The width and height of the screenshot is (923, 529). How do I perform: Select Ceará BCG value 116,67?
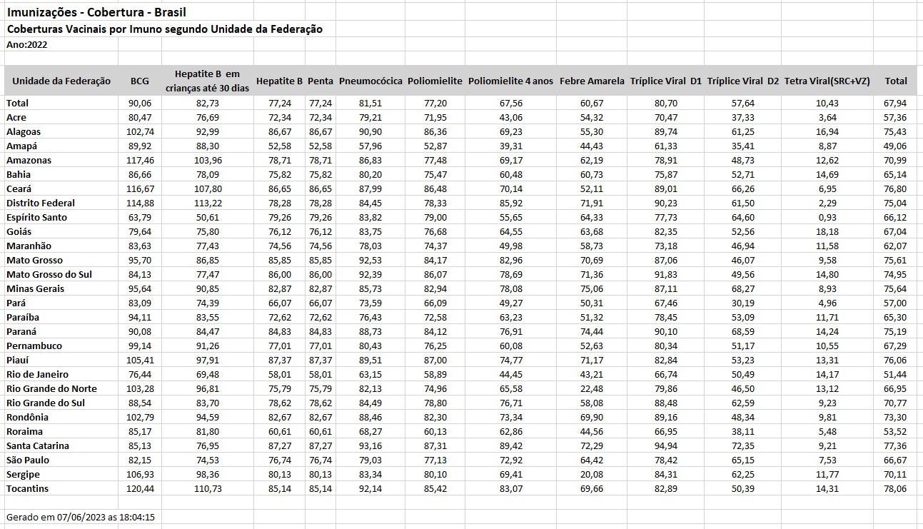coord(139,188)
